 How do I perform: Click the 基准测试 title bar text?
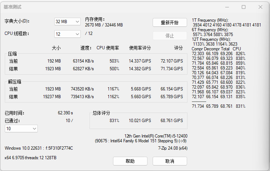[x=12, y=7]
